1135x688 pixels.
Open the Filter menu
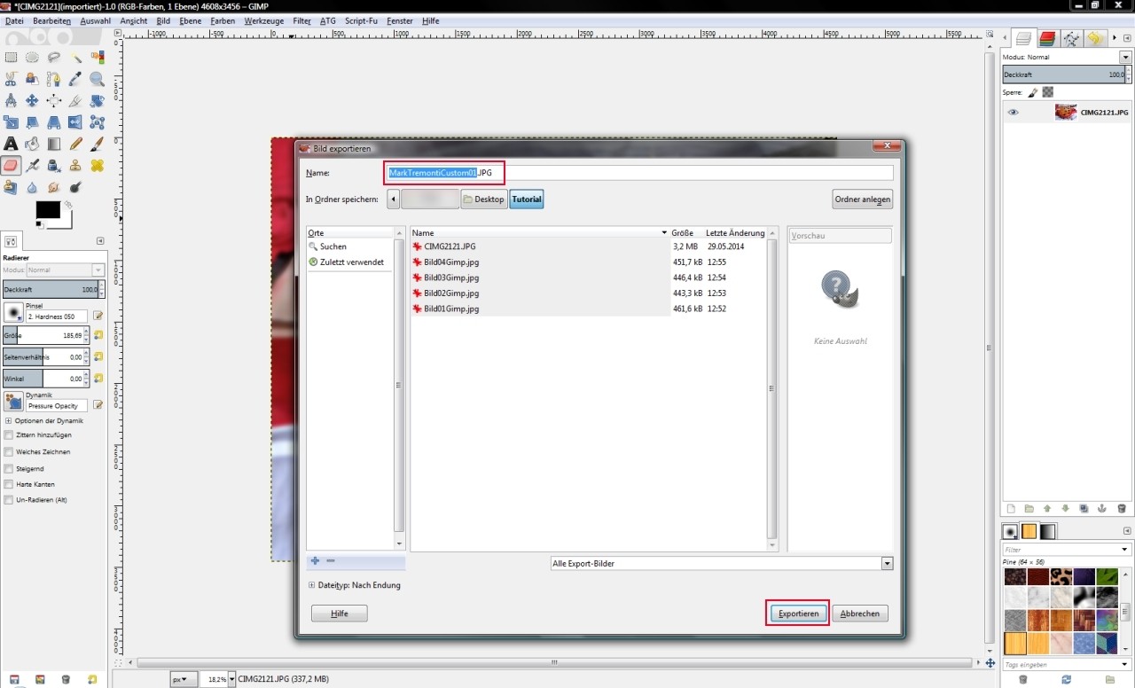tap(301, 20)
